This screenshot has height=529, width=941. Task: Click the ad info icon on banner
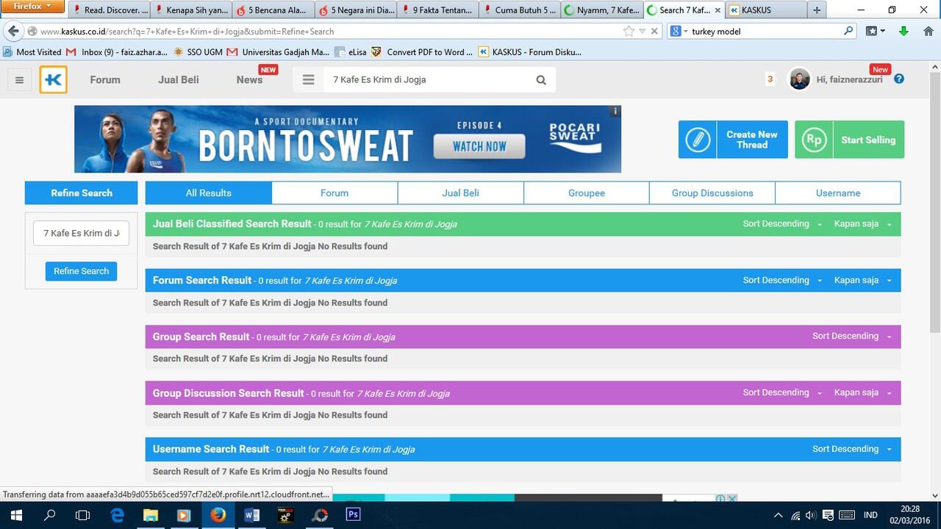pos(615,111)
